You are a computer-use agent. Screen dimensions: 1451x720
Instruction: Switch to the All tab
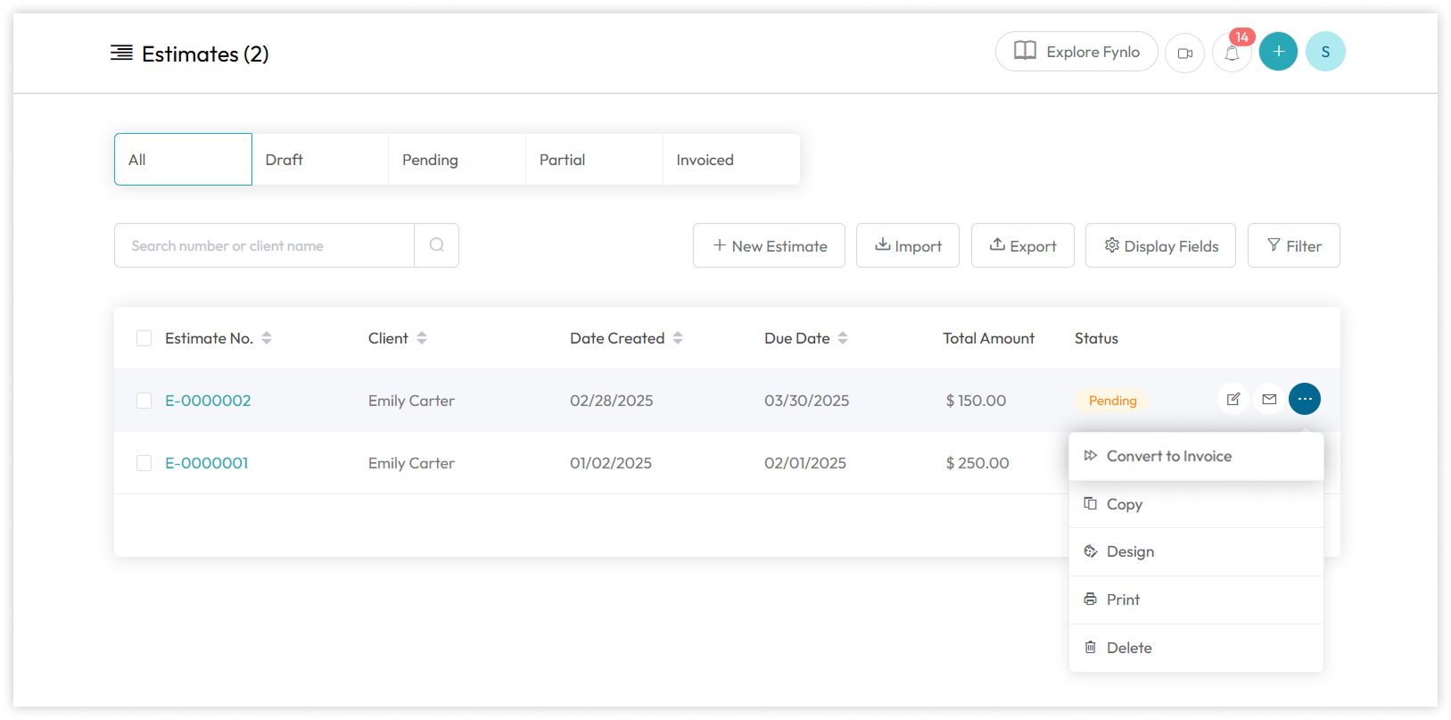coord(183,160)
